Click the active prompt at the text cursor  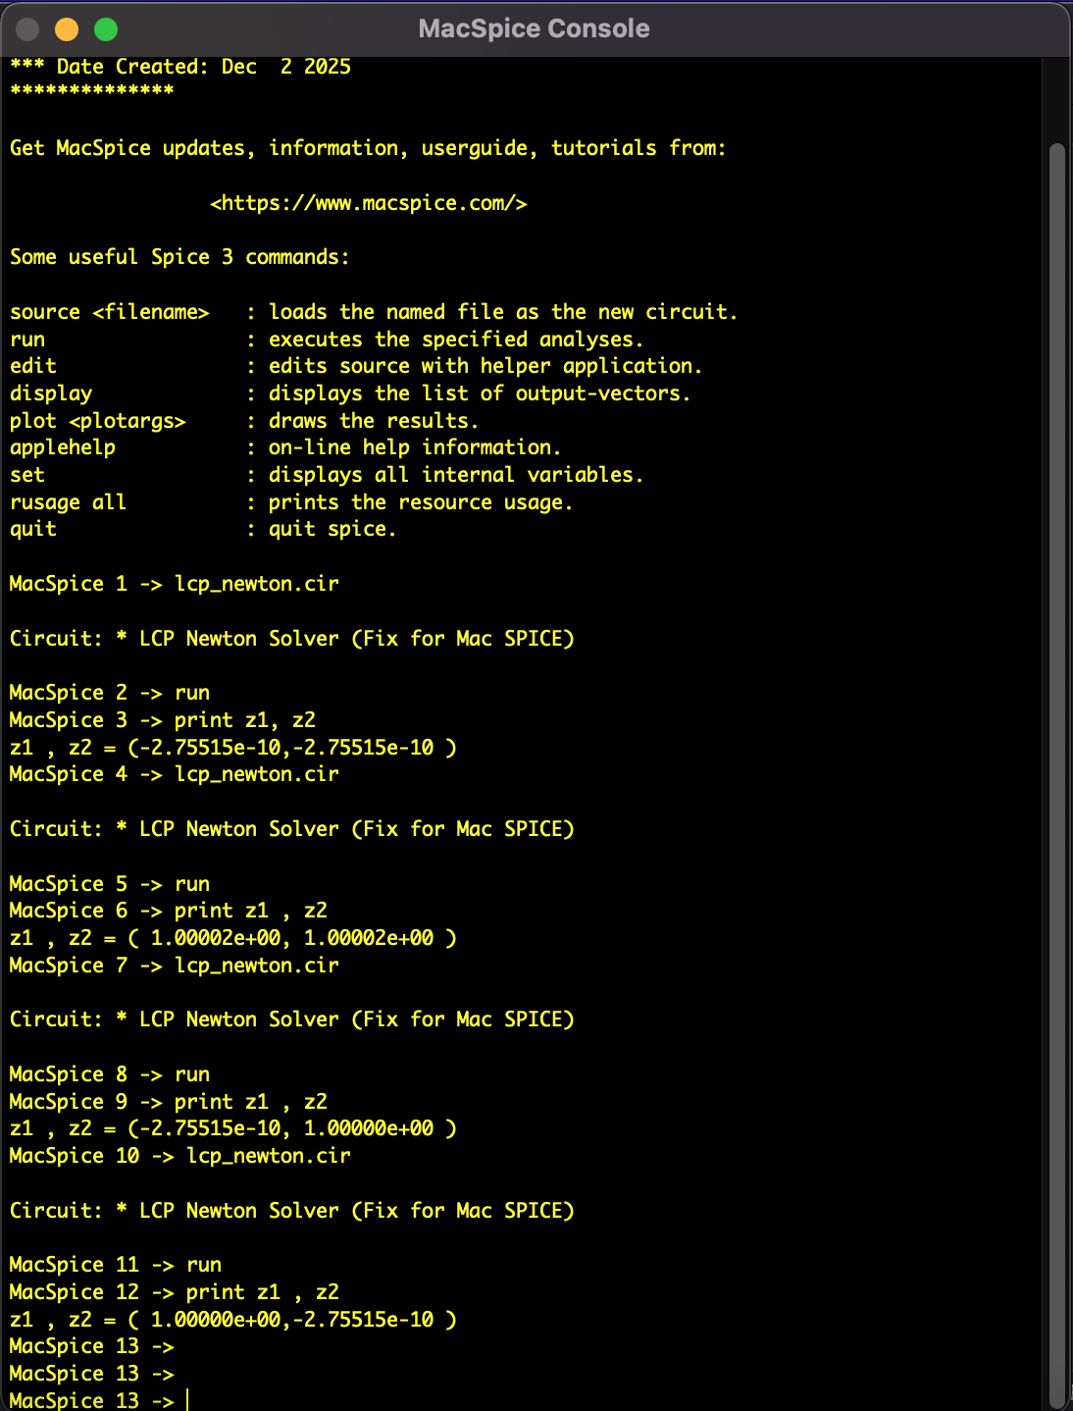click(x=186, y=1400)
